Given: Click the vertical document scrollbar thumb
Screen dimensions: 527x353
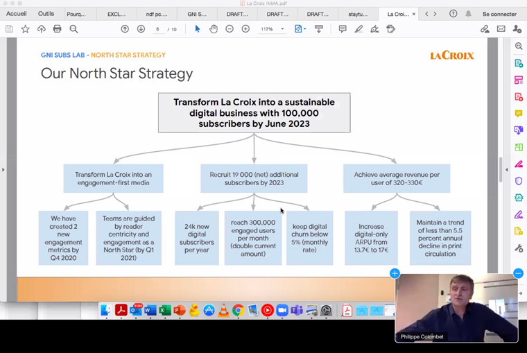Looking at the screenshot, I should pos(501,170).
